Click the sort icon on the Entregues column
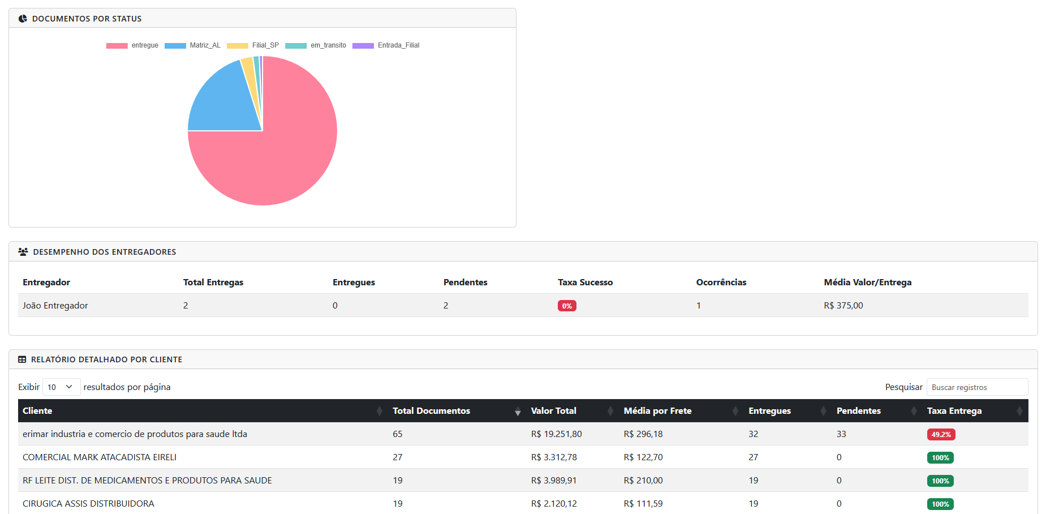Viewport: 1046px width, 514px height. 823,410
